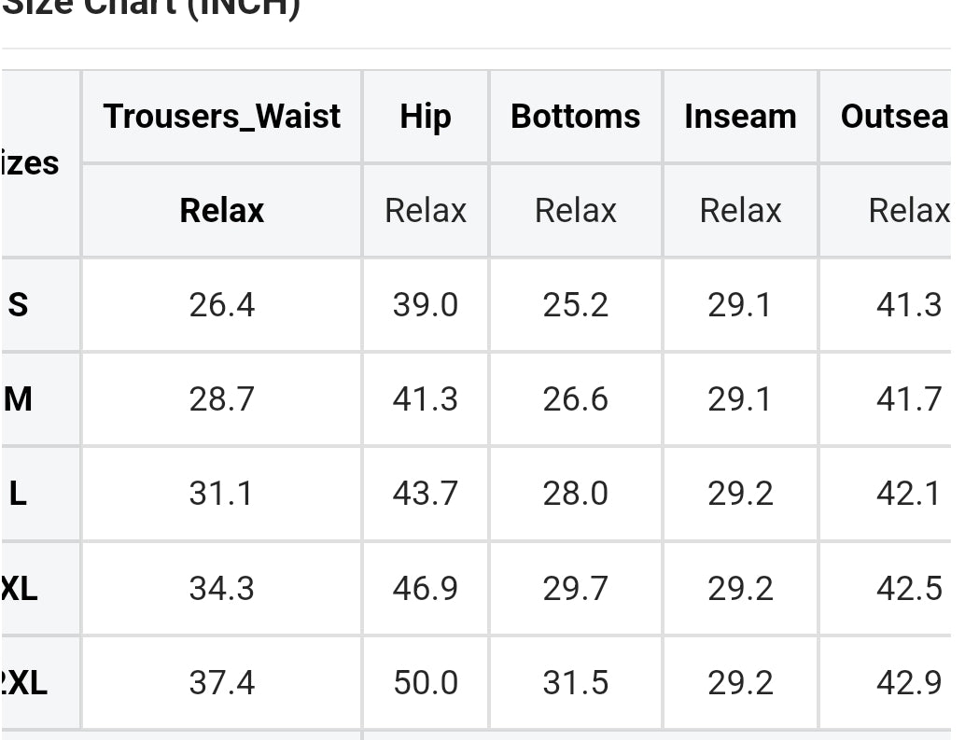Select the S size row label
Image resolution: width=979 pixels, height=740 pixels.
(18, 305)
